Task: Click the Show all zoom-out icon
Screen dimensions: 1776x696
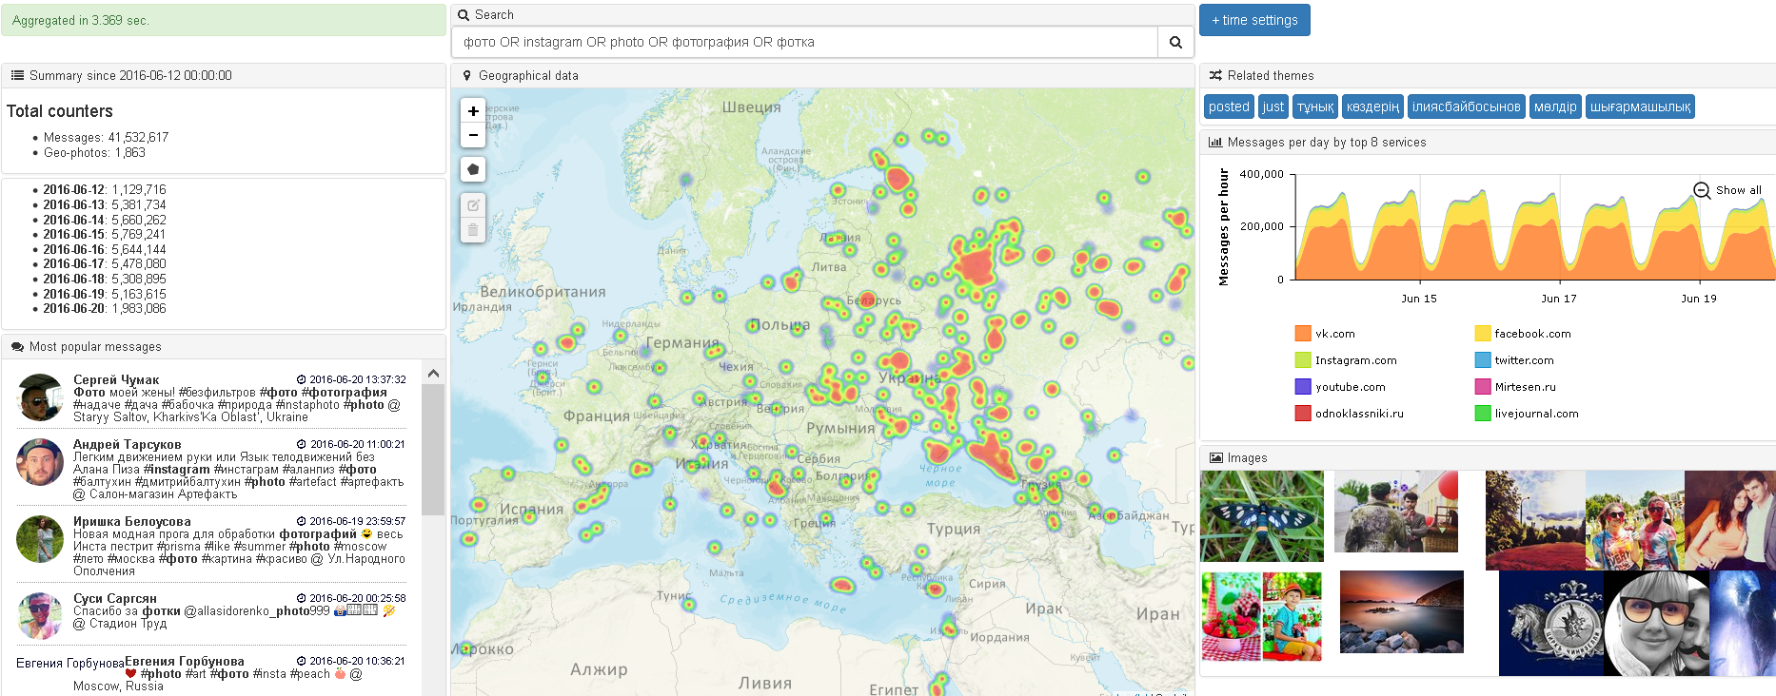Action: (x=1702, y=190)
